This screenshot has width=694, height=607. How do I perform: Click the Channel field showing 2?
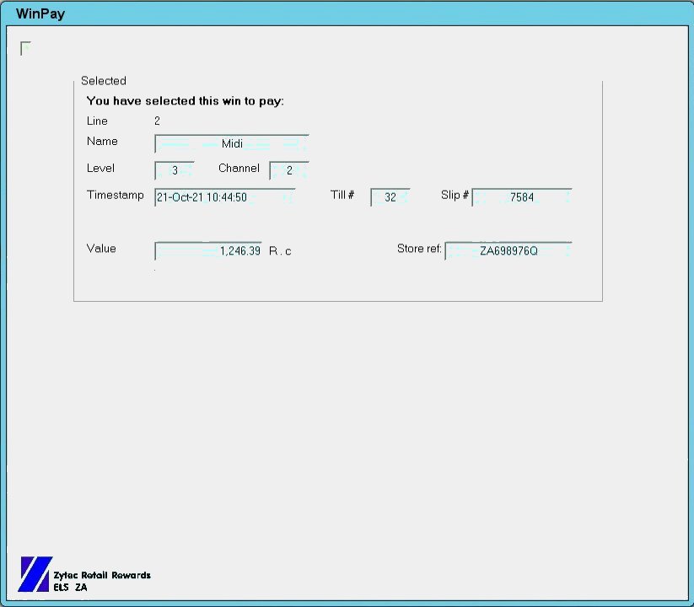pos(289,170)
